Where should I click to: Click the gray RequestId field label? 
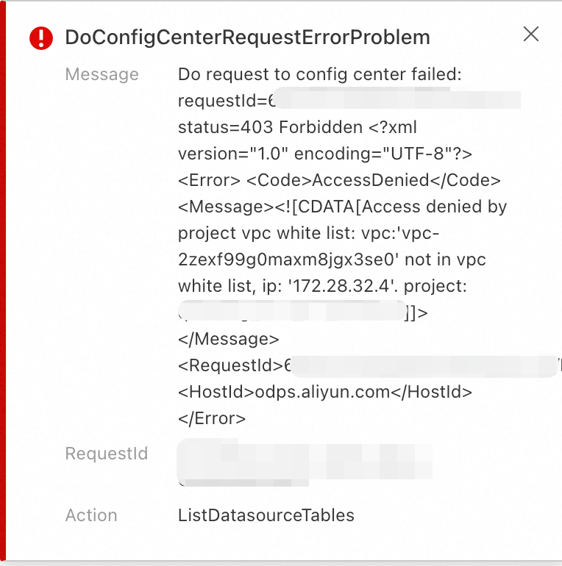point(107,454)
